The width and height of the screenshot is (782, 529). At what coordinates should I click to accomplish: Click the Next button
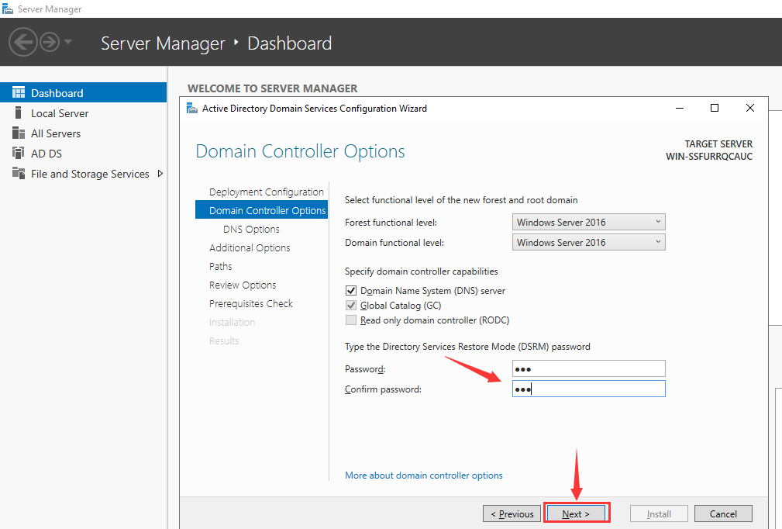576,513
